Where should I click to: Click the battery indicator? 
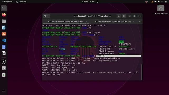(166, 2)
